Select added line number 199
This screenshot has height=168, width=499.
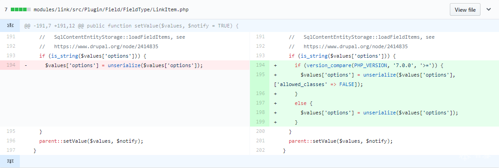[x=260, y=122]
